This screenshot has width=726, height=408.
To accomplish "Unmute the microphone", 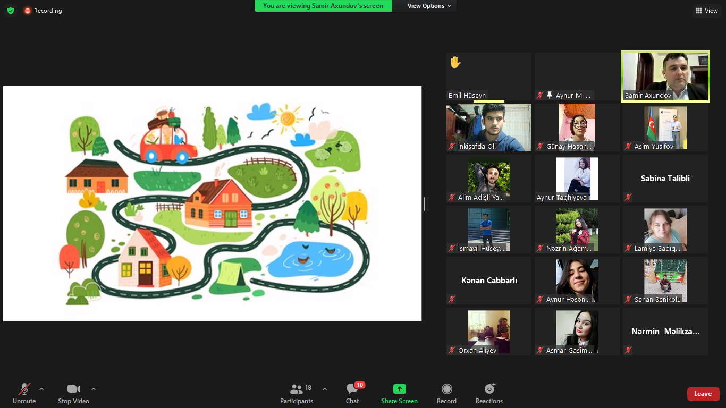I will 24,394.
